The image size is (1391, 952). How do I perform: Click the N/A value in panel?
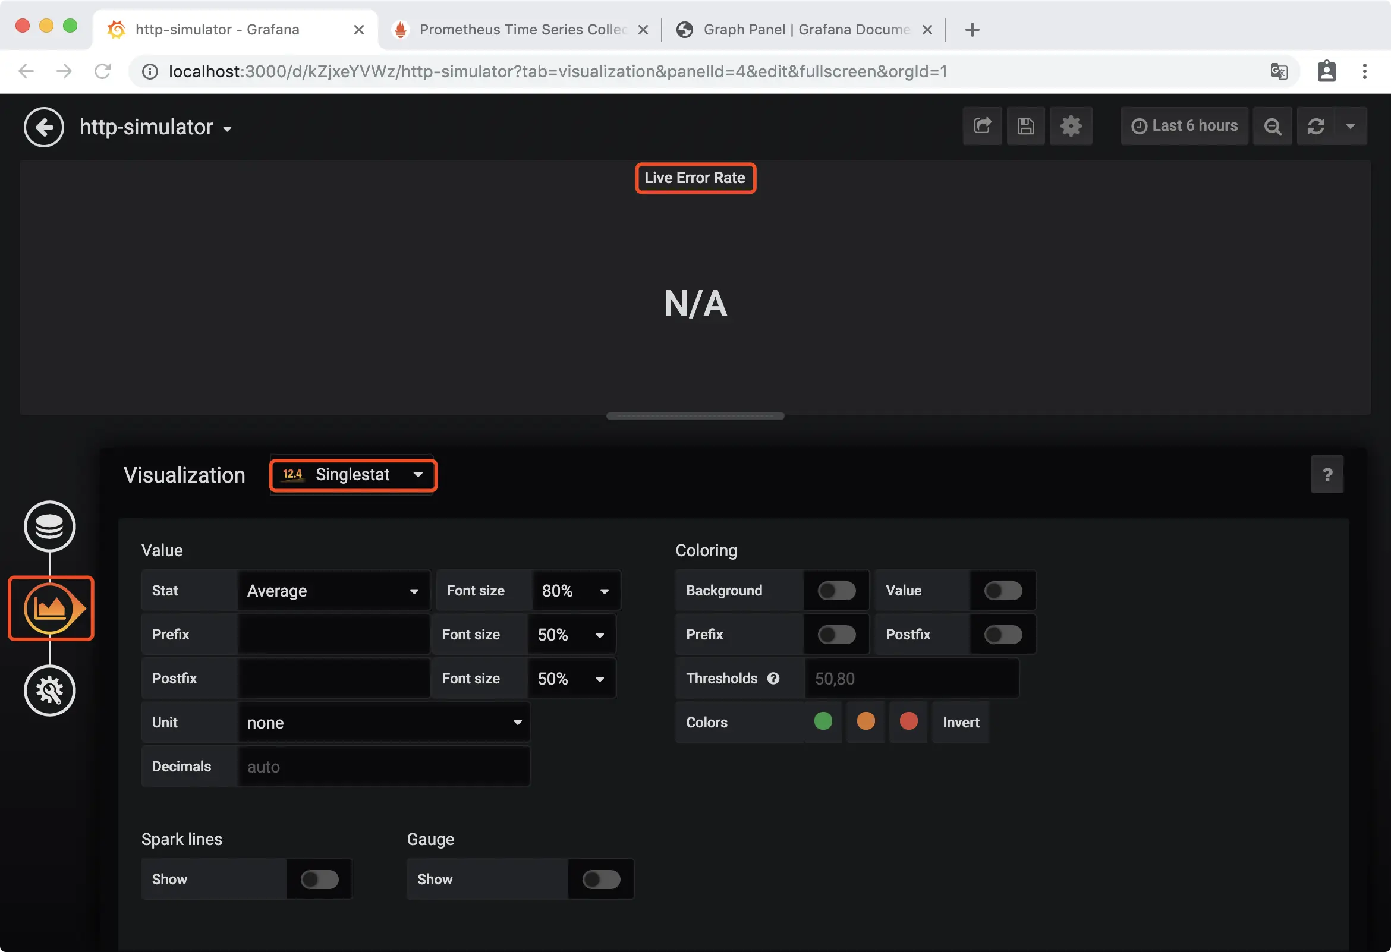click(695, 304)
